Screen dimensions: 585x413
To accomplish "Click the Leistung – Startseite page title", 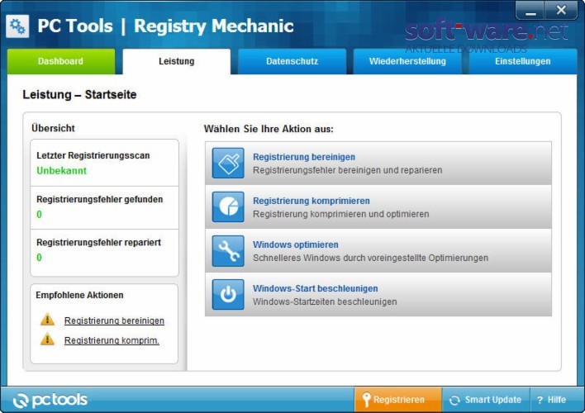I will tap(79, 94).
